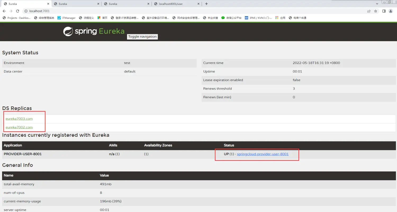Click the Toggle navigation button
This screenshot has height=212, width=397.
tap(142, 37)
